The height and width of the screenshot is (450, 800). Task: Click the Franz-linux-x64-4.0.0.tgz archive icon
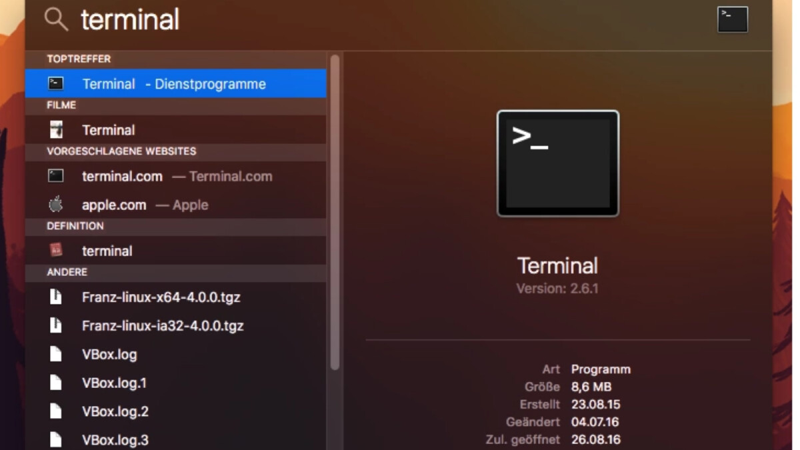(56, 297)
